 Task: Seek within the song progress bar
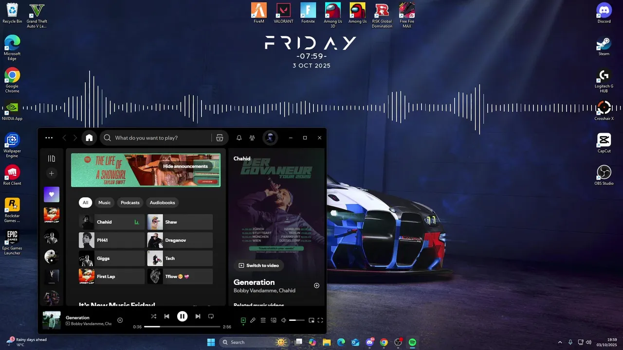point(183,327)
